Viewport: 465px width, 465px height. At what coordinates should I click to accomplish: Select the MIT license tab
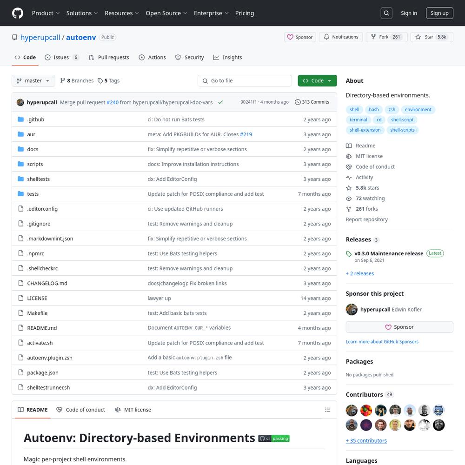133,410
